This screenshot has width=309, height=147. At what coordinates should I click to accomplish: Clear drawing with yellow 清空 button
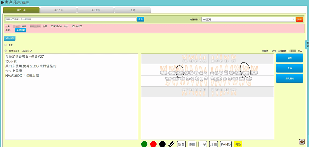[238, 144]
